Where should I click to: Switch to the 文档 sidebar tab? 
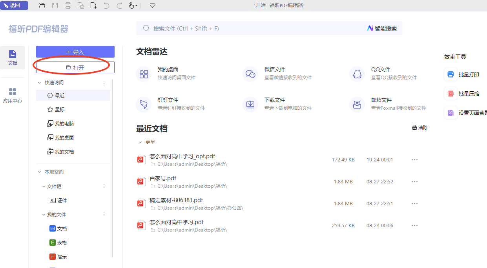point(13,58)
